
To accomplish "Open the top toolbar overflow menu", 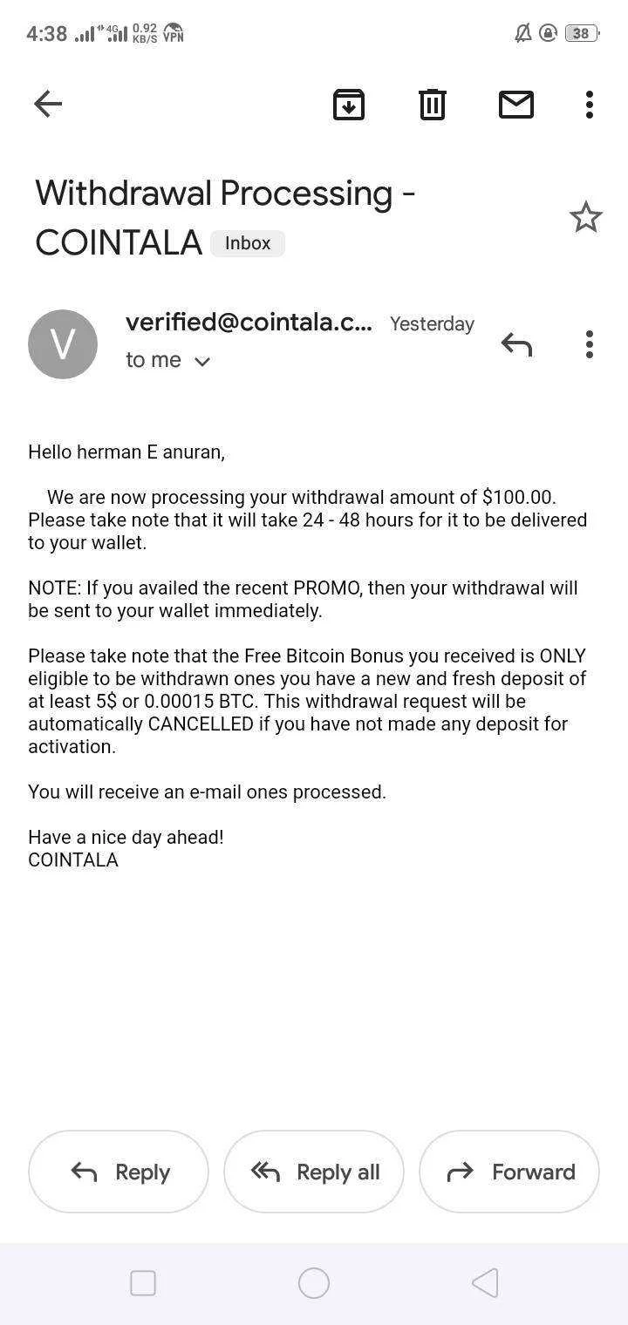I will click(x=590, y=105).
